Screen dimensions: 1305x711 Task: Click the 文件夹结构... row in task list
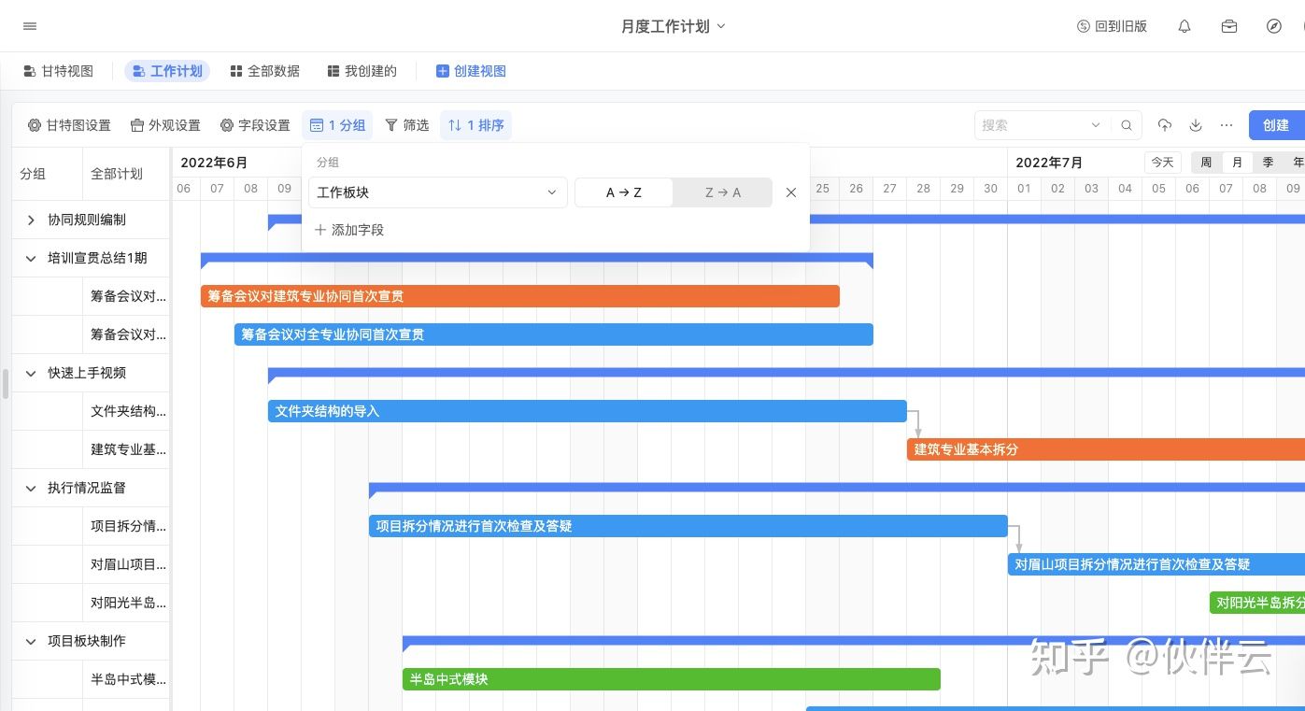(x=91, y=411)
